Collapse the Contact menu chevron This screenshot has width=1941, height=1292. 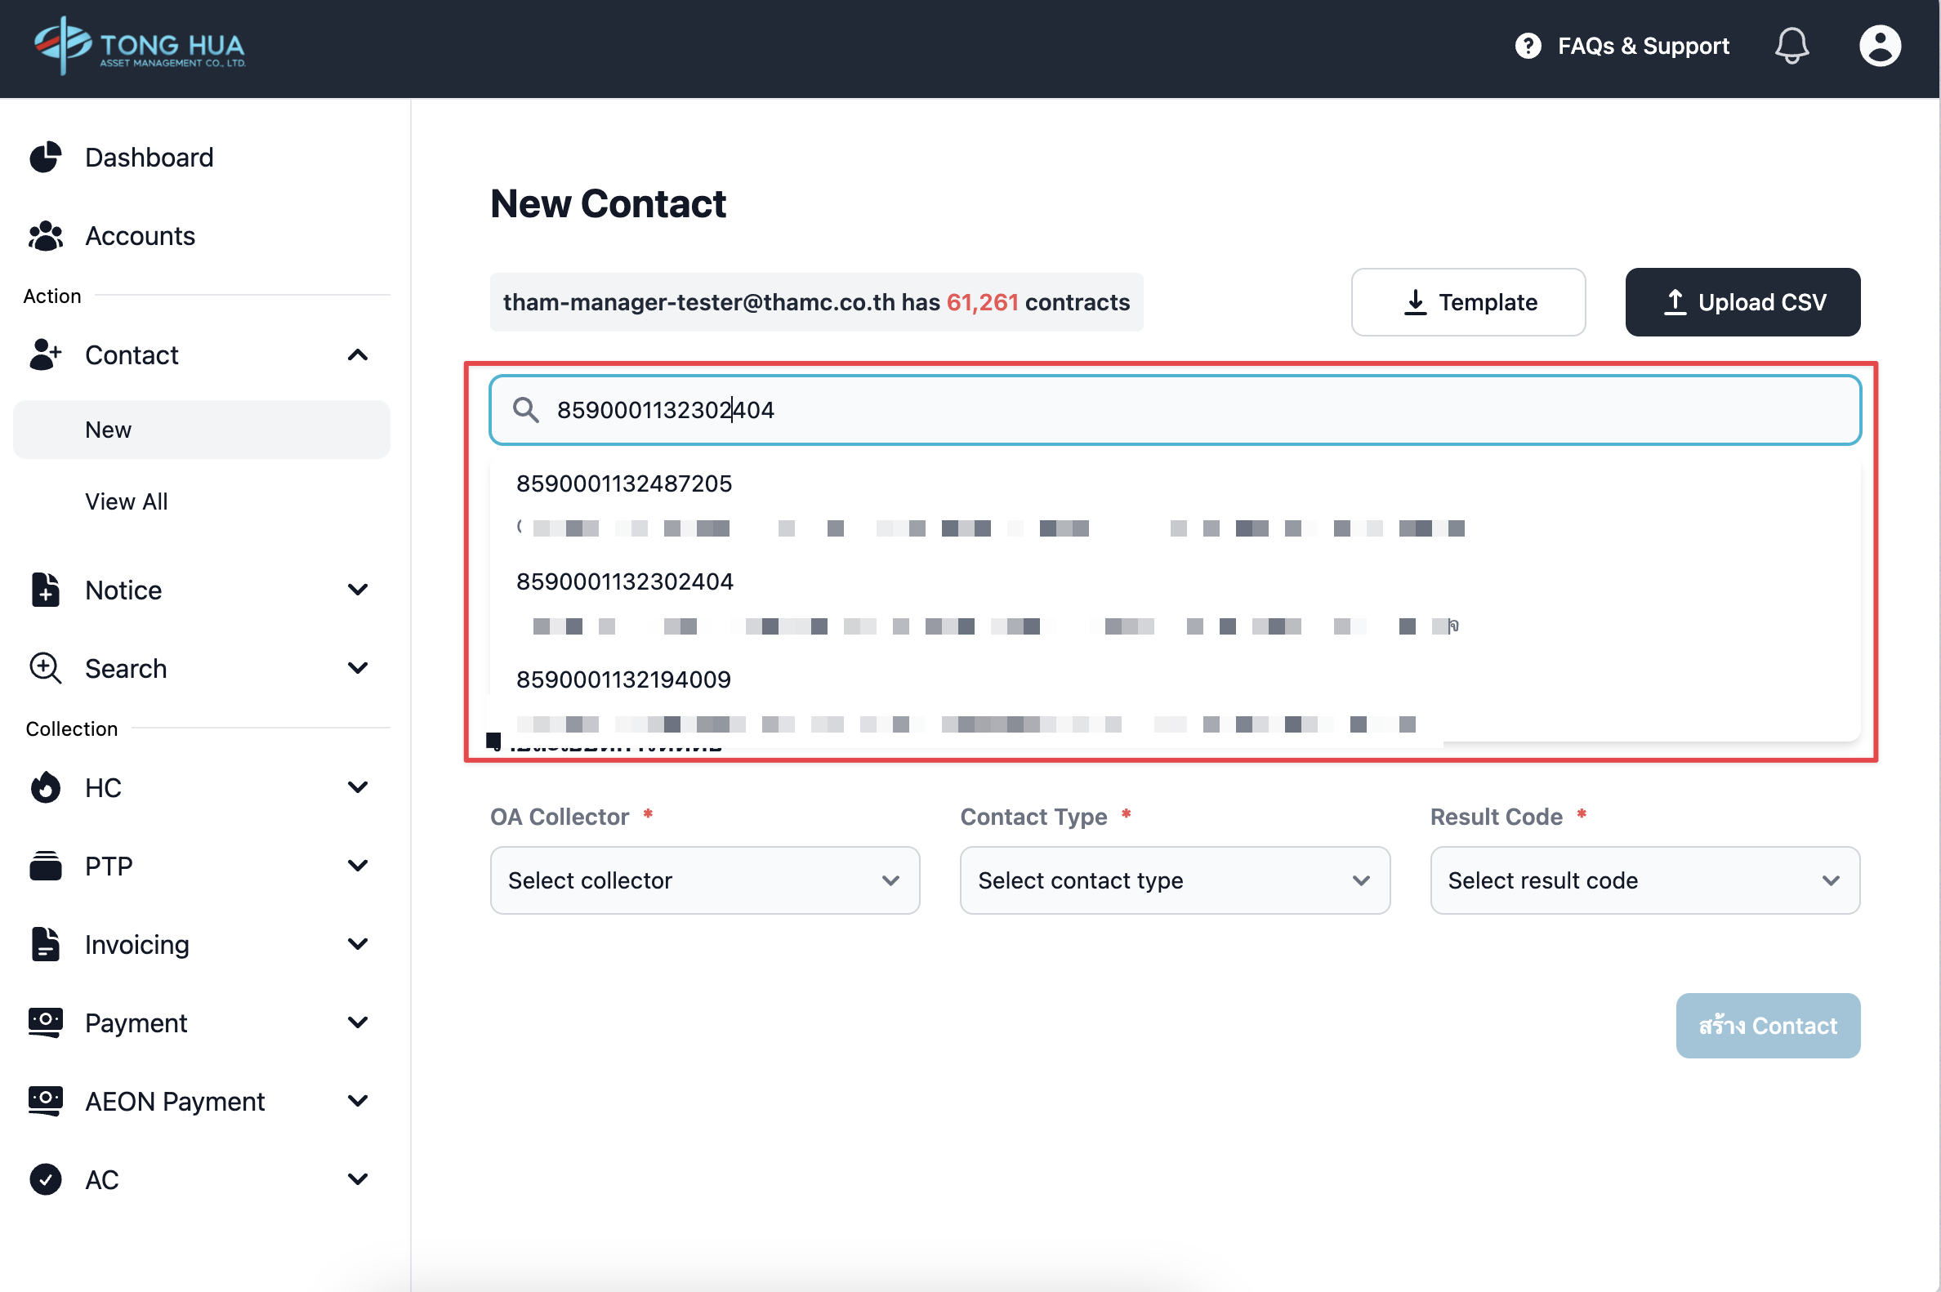[358, 355]
